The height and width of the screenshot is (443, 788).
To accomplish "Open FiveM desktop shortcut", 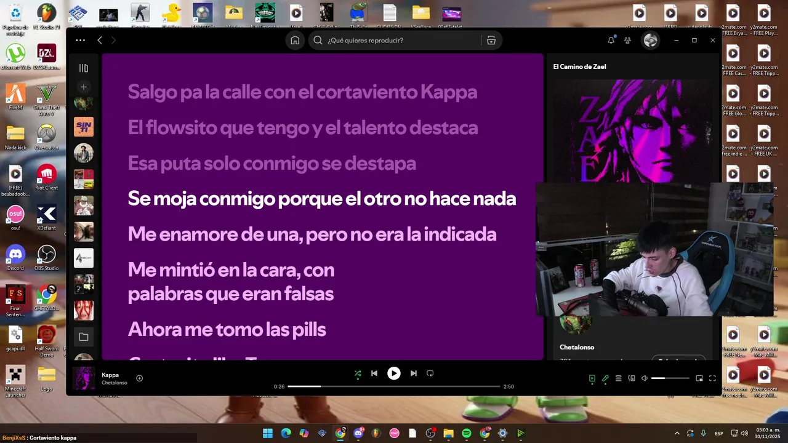I will [x=15, y=97].
